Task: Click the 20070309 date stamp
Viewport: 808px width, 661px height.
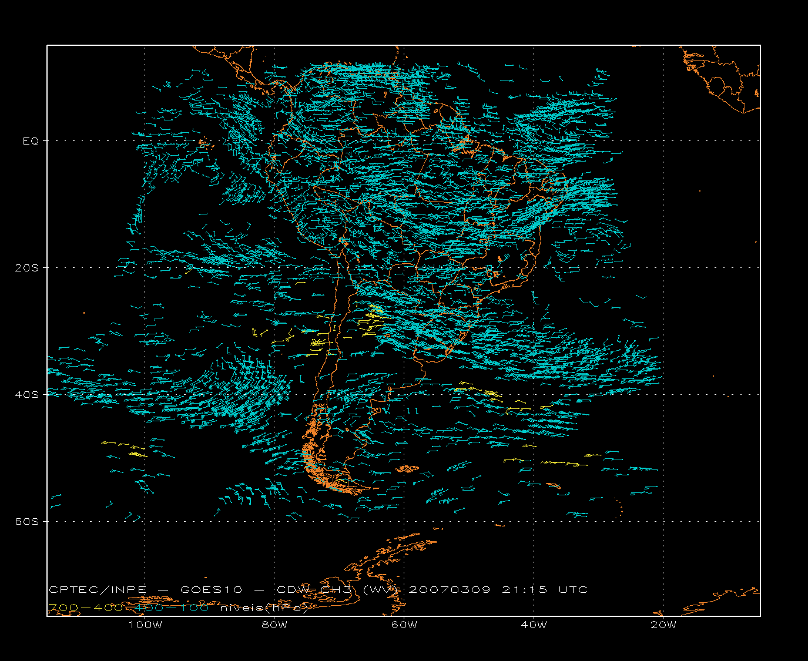Action: [449, 590]
